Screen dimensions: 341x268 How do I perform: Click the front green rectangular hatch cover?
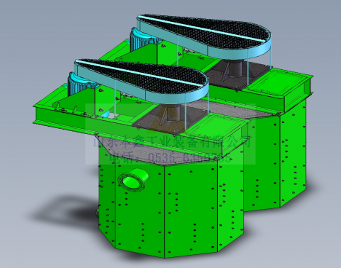click(216, 127)
